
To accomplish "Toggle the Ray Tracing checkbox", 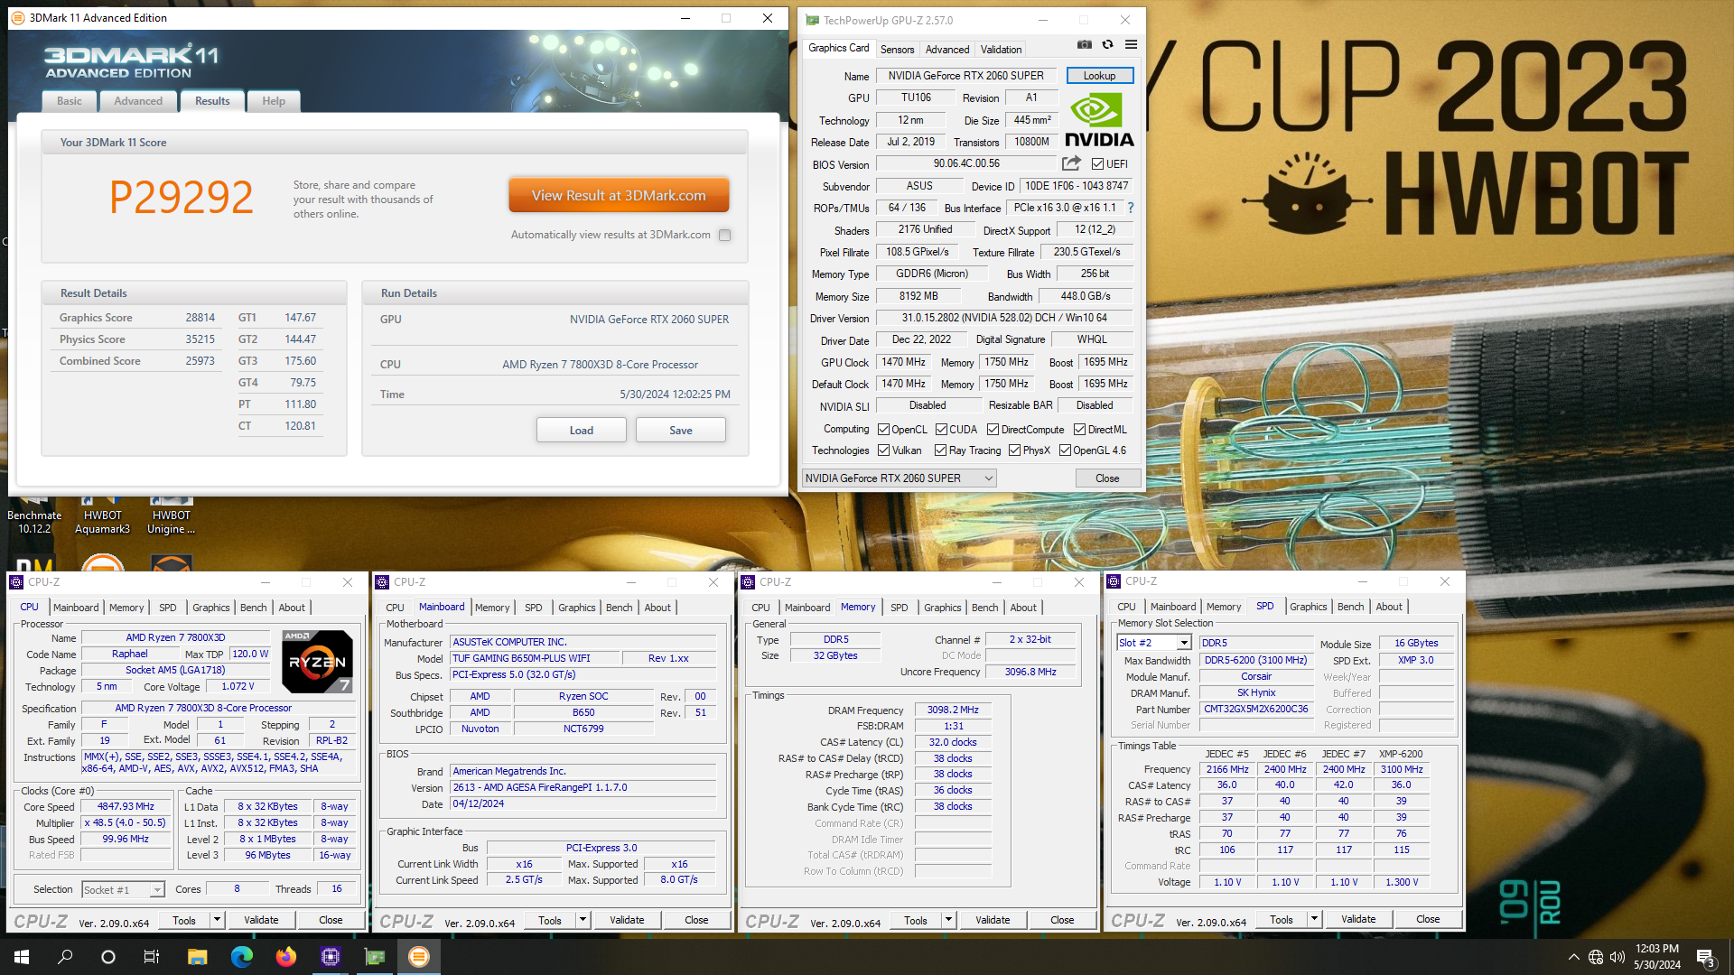I will pos(940,450).
